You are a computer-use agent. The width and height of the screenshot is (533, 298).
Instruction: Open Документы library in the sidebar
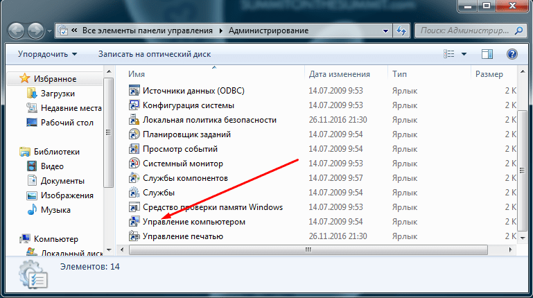[62, 181]
